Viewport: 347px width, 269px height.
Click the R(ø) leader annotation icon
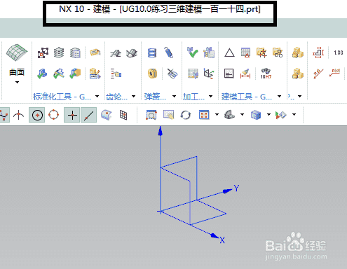point(334,73)
